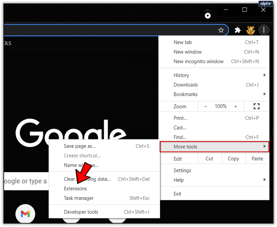Image resolution: width=277 pixels, height=227 pixels.
Task: Click the Cut button in Edit row
Action: coord(209,159)
